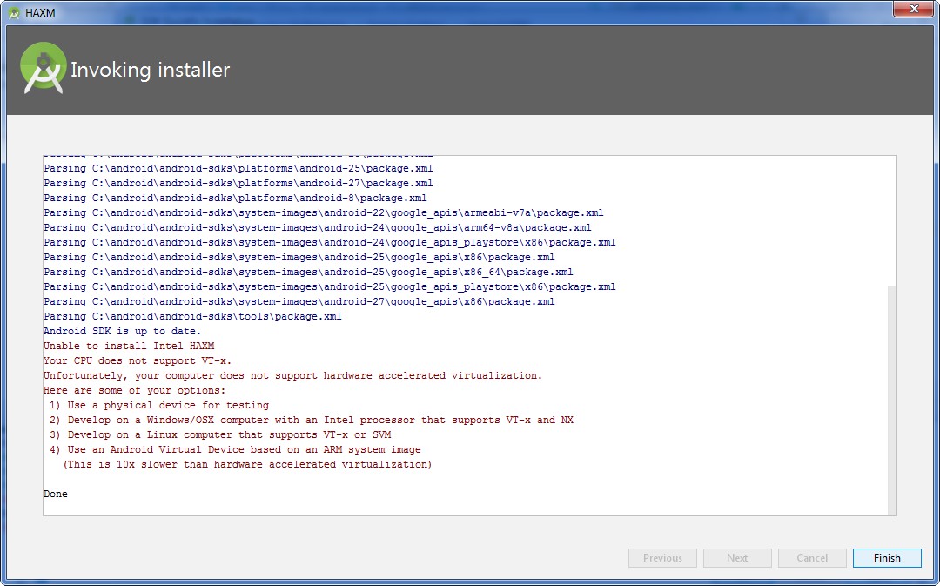Click the 'android-22\google_apis\armeabi-v7a' line
The image size is (940, 586).
click(x=324, y=213)
